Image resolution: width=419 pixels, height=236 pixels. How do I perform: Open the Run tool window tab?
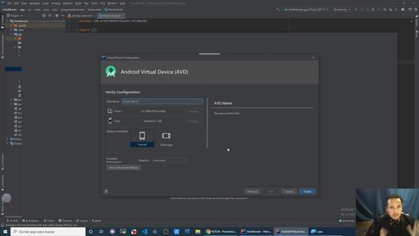click(x=12, y=221)
